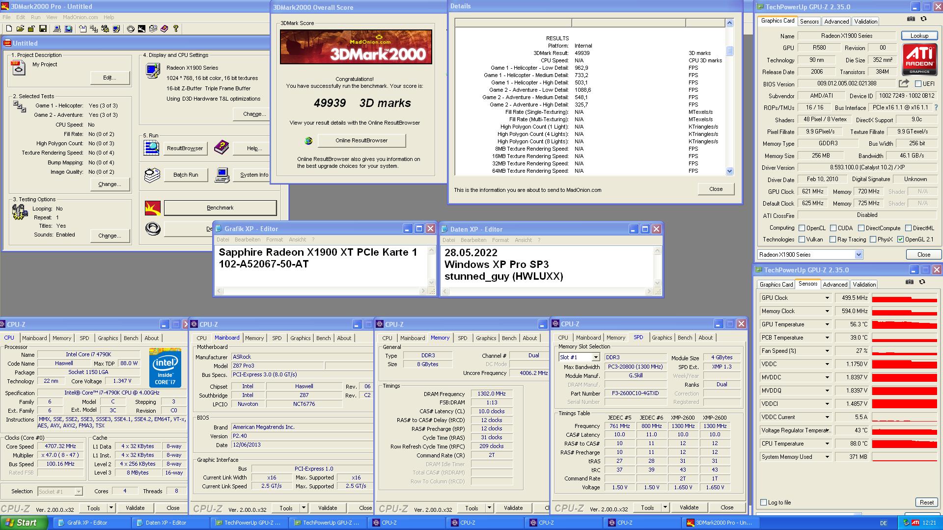The width and height of the screenshot is (943, 530).
Task: Click the Benchmark button
Action: coord(220,208)
